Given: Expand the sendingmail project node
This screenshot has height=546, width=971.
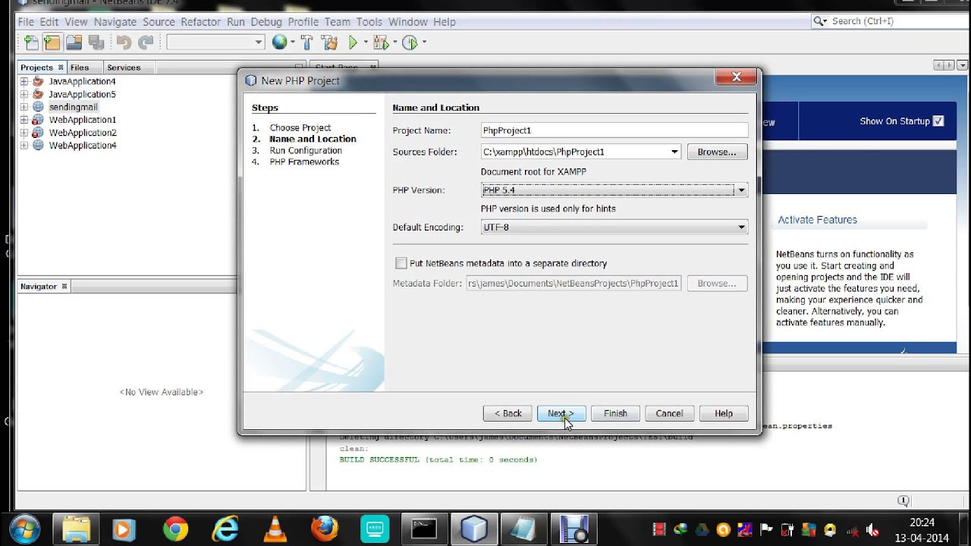Looking at the screenshot, I should tap(24, 107).
